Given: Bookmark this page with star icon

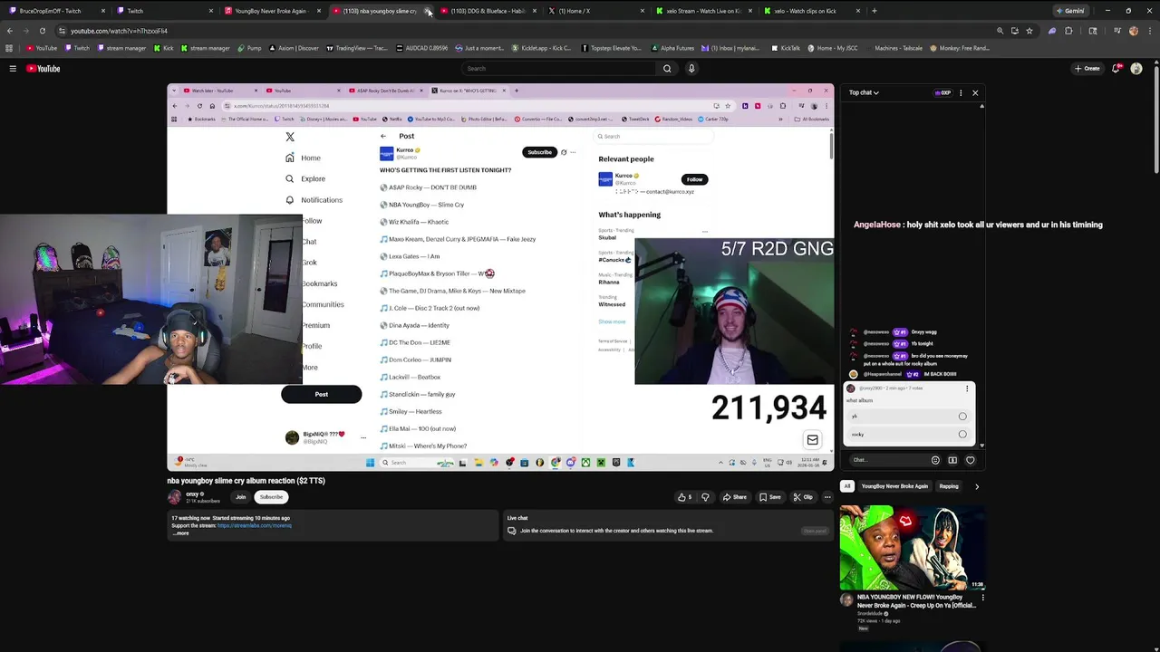Looking at the screenshot, I should pyautogui.click(x=1029, y=31).
